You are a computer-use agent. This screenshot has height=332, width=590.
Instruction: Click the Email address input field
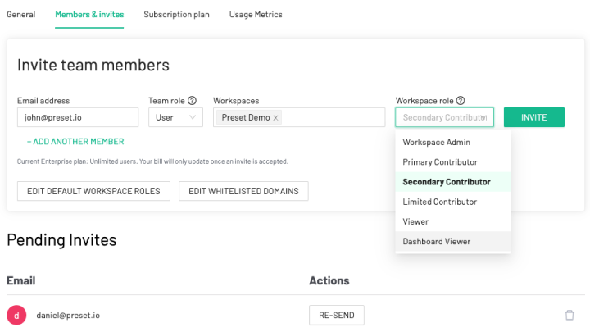pyautogui.click(x=77, y=118)
